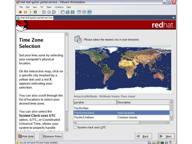Select the rhel 4u6 quickr portal service tab
This screenshot has width=192, height=144.
[x=35, y=18]
